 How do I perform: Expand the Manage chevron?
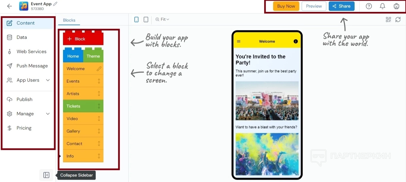pos(48,114)
